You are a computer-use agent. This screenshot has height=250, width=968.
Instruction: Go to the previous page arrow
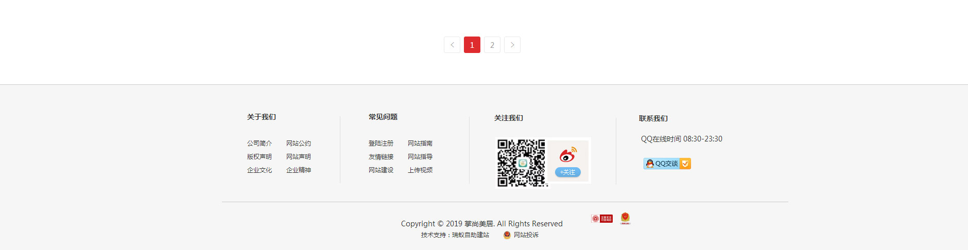point(452,45)
